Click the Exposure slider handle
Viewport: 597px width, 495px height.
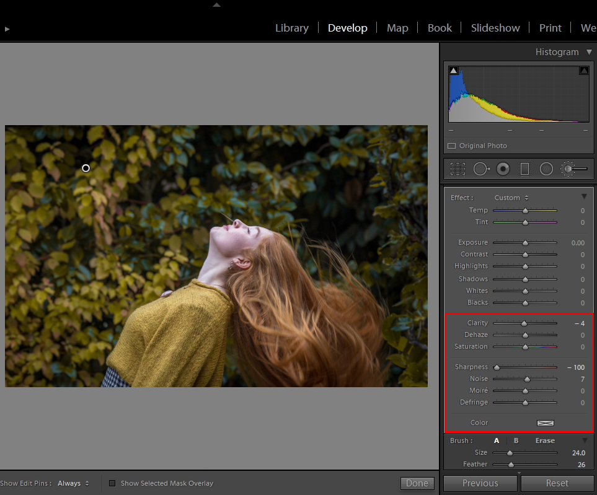click(x=526, y=243)
